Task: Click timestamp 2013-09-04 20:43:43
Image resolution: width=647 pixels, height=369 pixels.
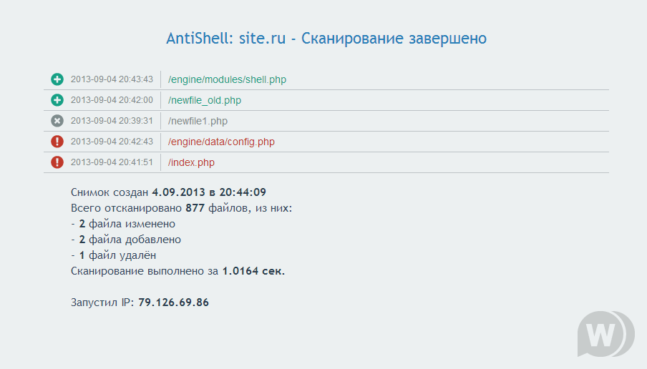Action: 112,79
